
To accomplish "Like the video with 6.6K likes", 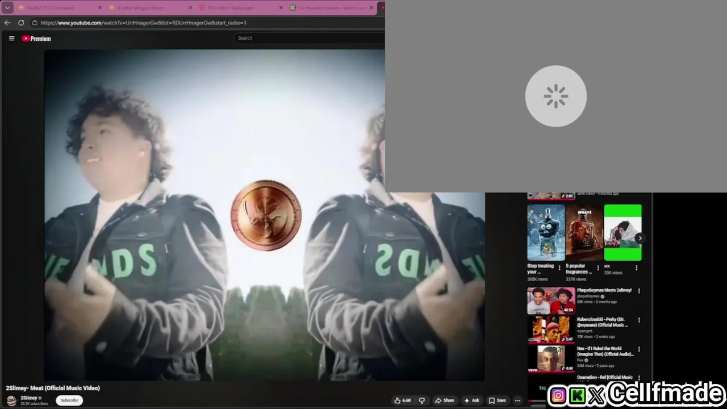I will pos(403,400).
